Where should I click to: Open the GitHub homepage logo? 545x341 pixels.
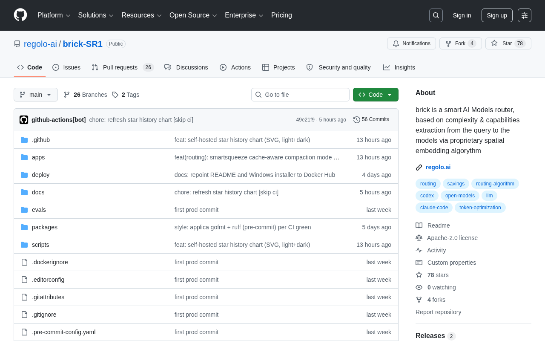(20, 15)
